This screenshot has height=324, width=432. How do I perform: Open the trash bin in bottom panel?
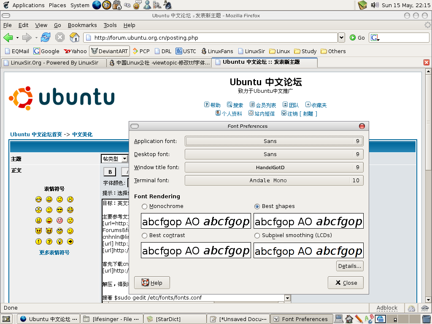(x=426, y=319)
